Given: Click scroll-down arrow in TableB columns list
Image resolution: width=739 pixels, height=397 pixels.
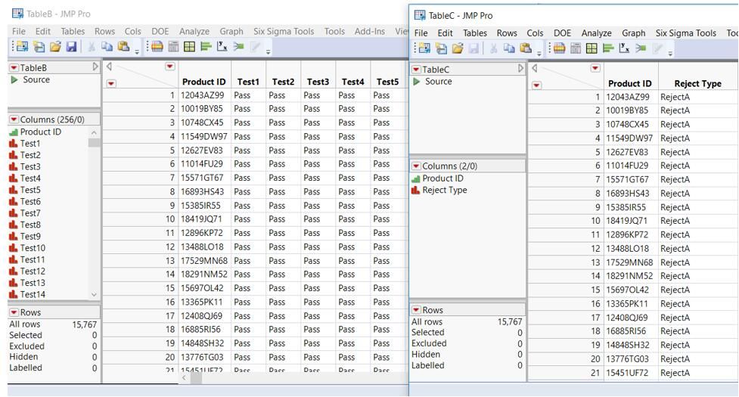Looking at the screenshot, I should [x=94, y=294].
